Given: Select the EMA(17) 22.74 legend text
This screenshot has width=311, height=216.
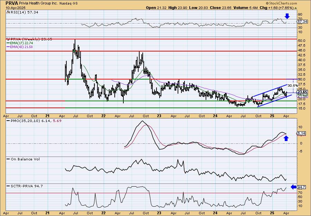Looking at the screenshot, I should pyautogui.click(x=21, y=43).
